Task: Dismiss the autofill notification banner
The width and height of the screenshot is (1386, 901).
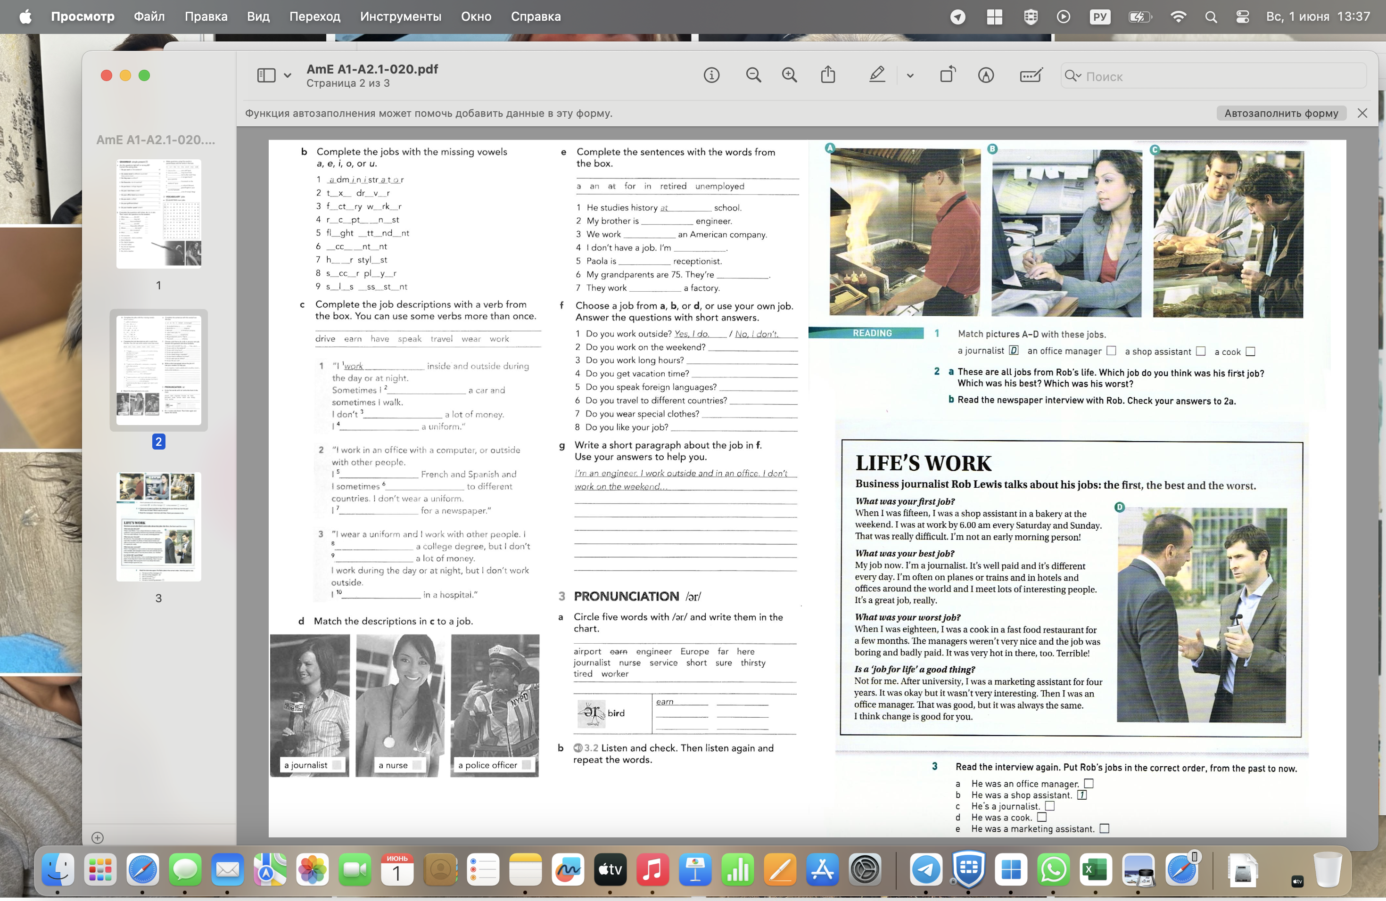Action: click(1361, 113)
